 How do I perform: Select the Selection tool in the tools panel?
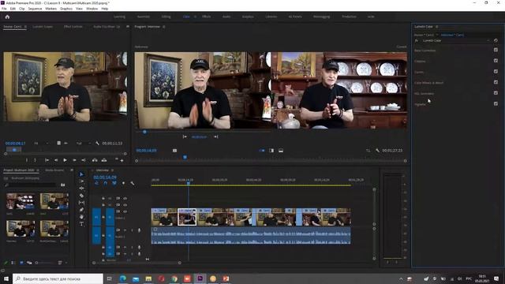point(81,174)
